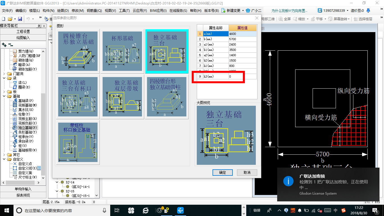Click the Save diskette toolbar icon
The width and height of the screenshot is (384, 216).
[20, 19]
